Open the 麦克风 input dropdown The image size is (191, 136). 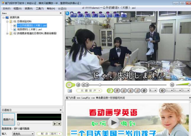[23, 134]
